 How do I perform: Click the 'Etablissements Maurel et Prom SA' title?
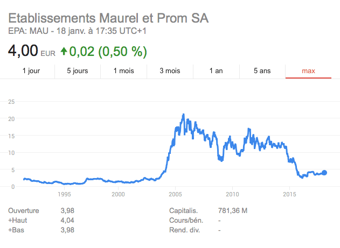108,18
